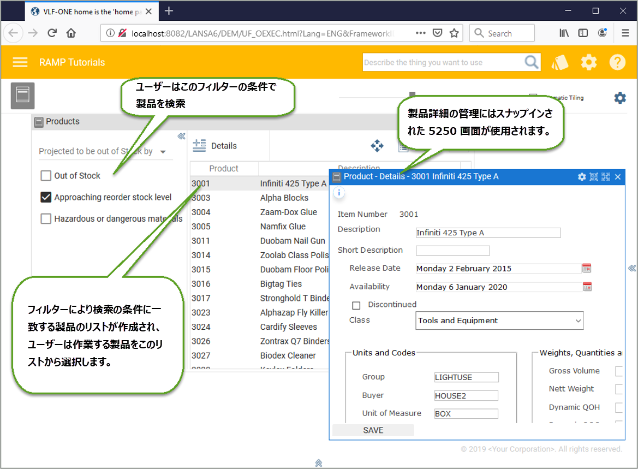Open the Class Tools and Equipment dropdown
The image size is (638, 469).
tap(499, 320)
